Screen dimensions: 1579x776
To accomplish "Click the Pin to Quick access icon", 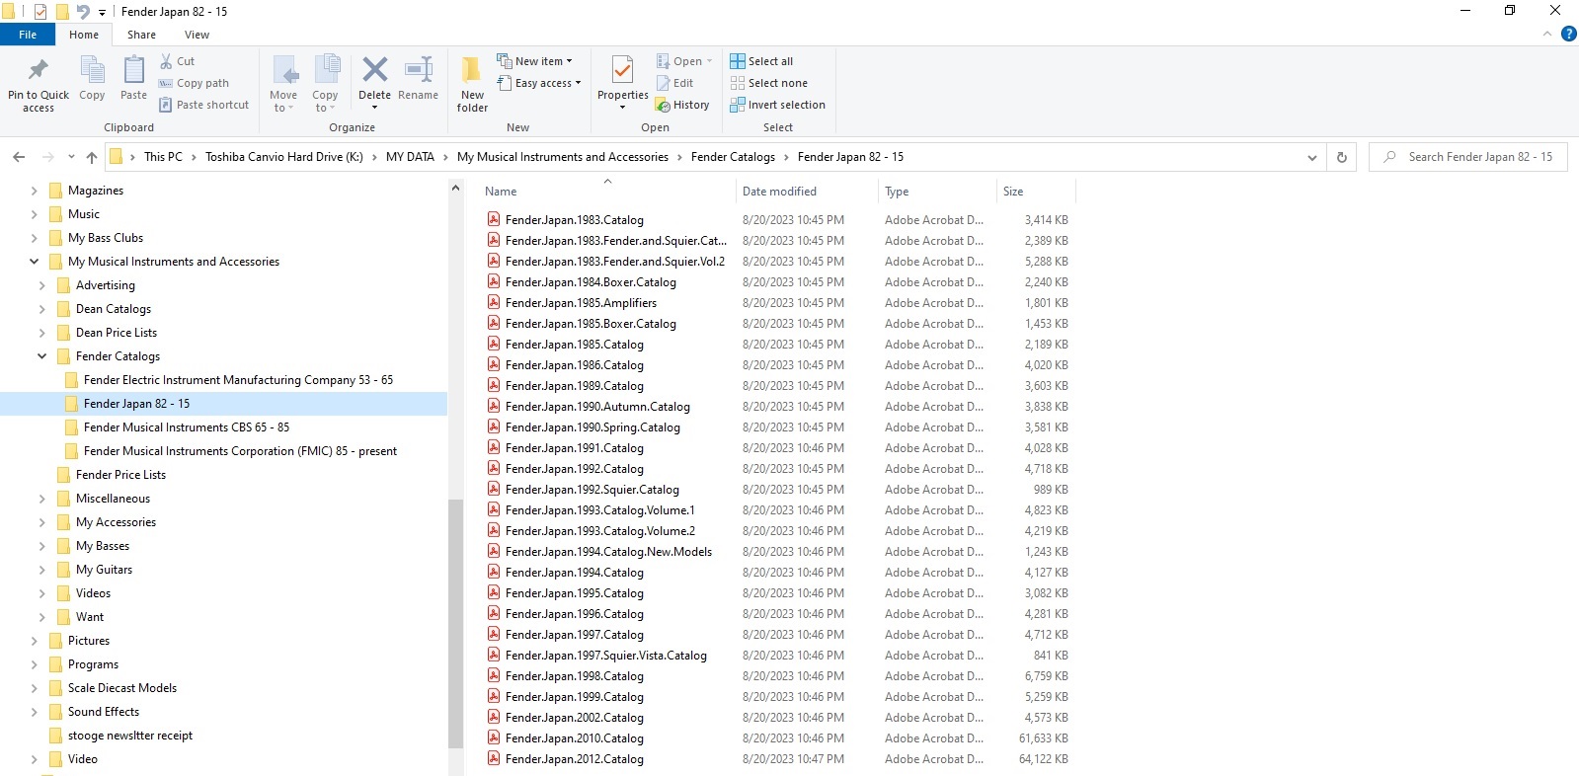I will coord(39,70).
